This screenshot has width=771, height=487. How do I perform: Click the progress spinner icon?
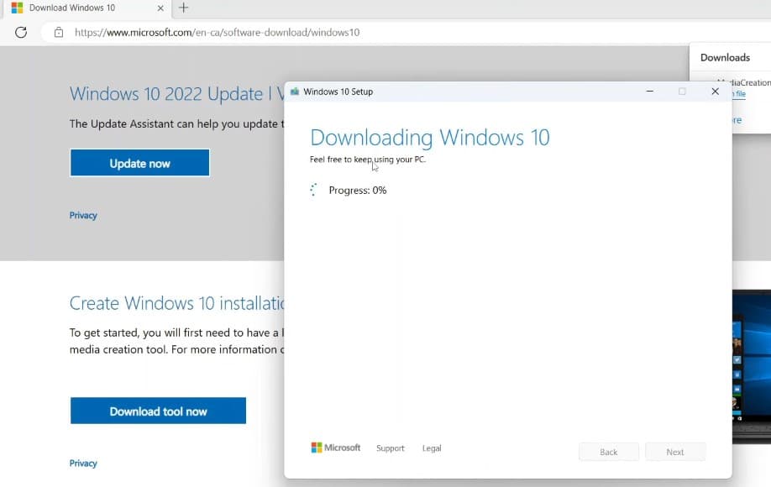[314, 191]
